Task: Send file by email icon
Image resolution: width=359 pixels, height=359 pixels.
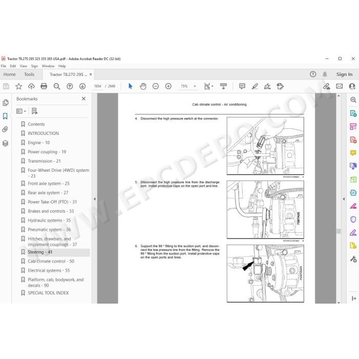Action: click(x=340, y=86)
